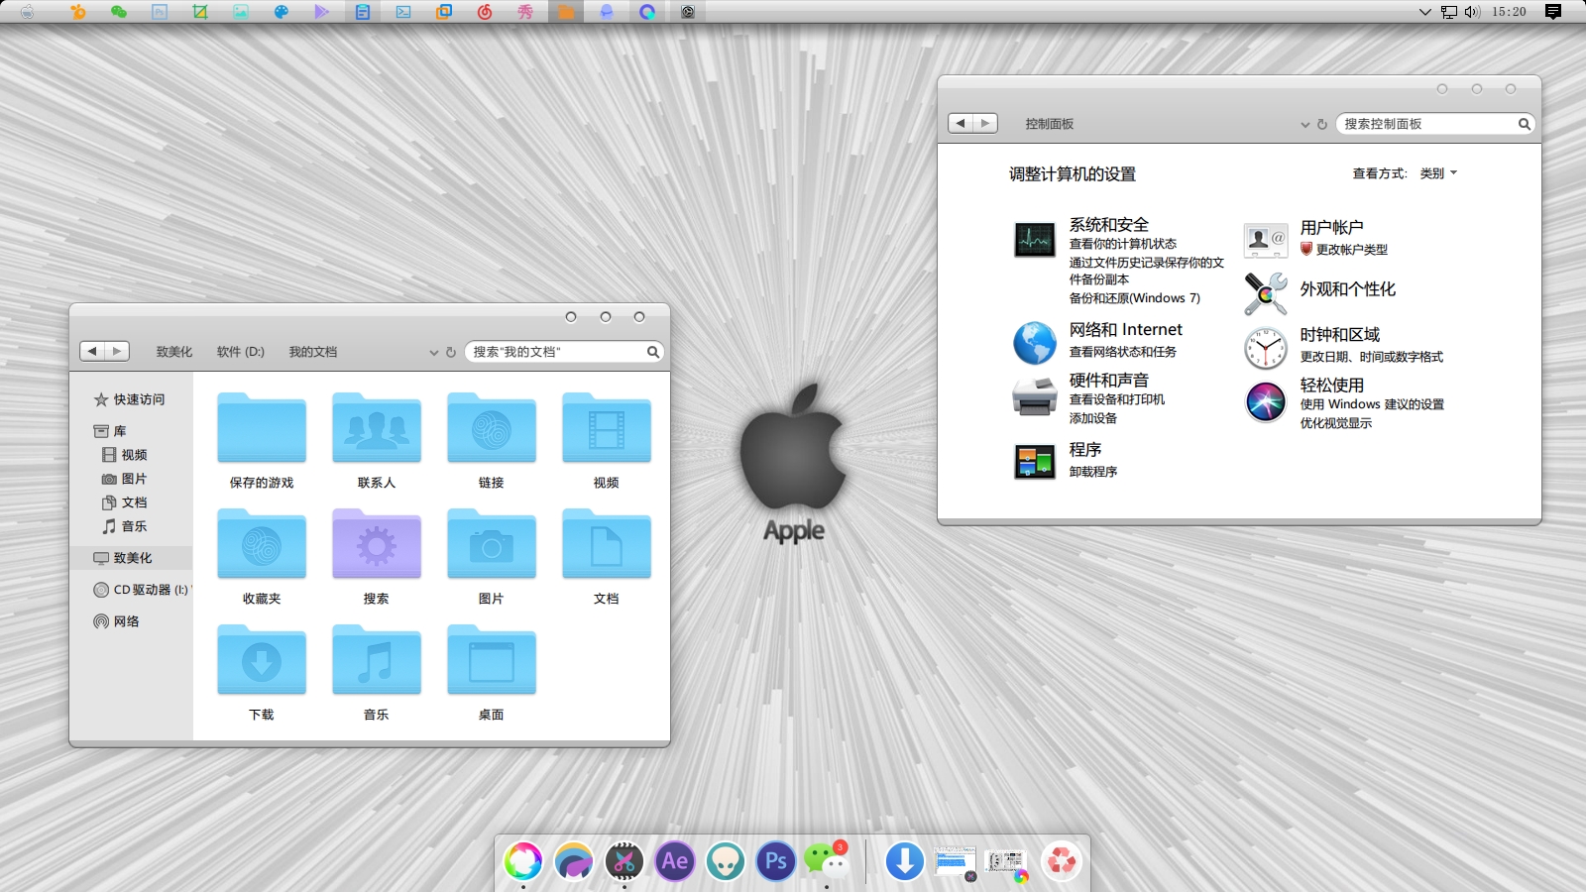Viewport: 1586px width, 892px height.
Task: Click 控制面板 breadcrumb in address bar
Action: 1049,124
